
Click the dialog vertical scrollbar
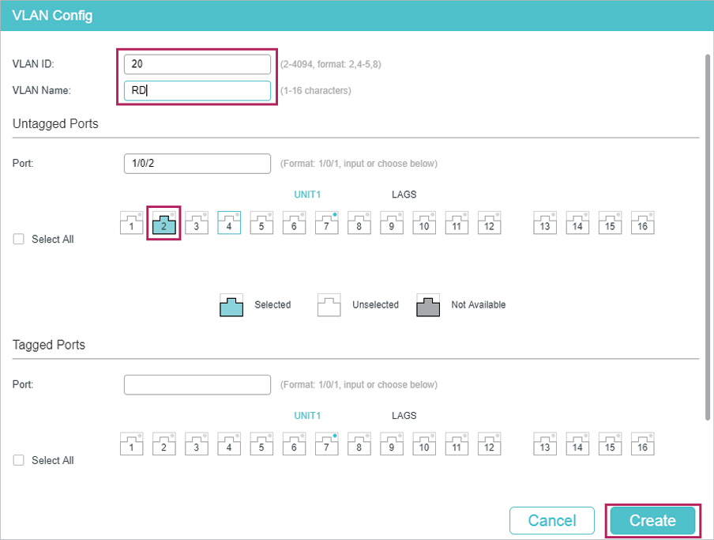click(x=707, y=237)
